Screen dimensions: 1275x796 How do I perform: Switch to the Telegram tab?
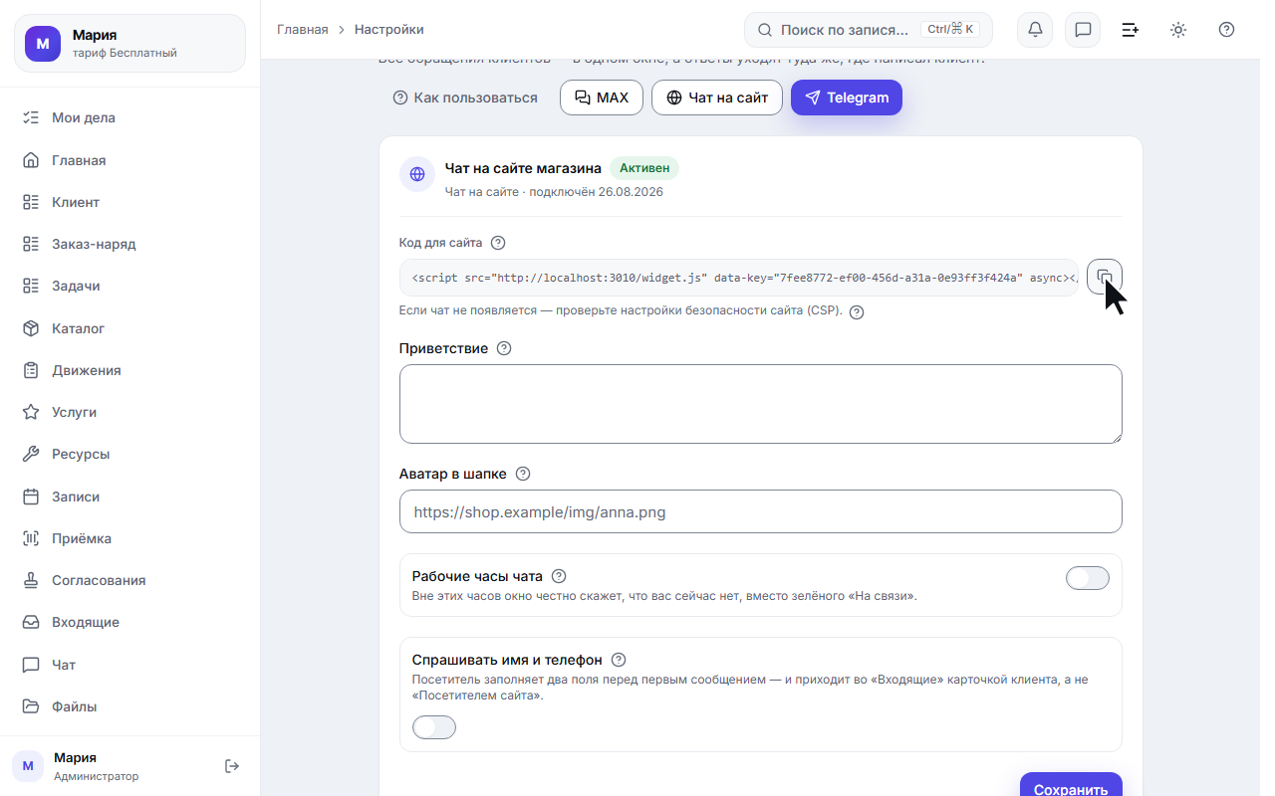point(847,98)
